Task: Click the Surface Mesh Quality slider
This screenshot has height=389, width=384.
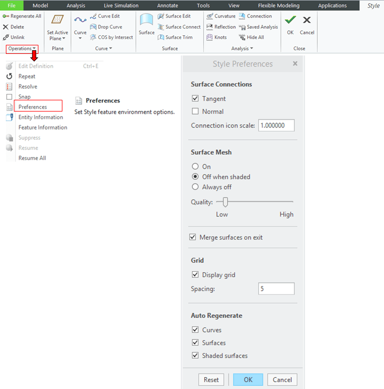Action: [x=226, y=202]
